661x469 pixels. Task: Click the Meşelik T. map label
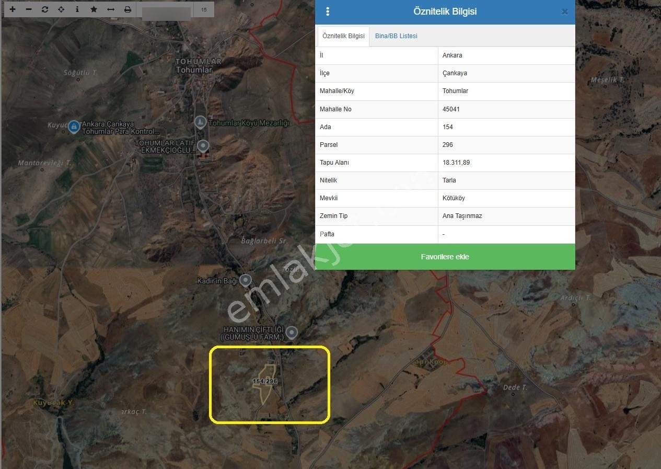[608, 80]
